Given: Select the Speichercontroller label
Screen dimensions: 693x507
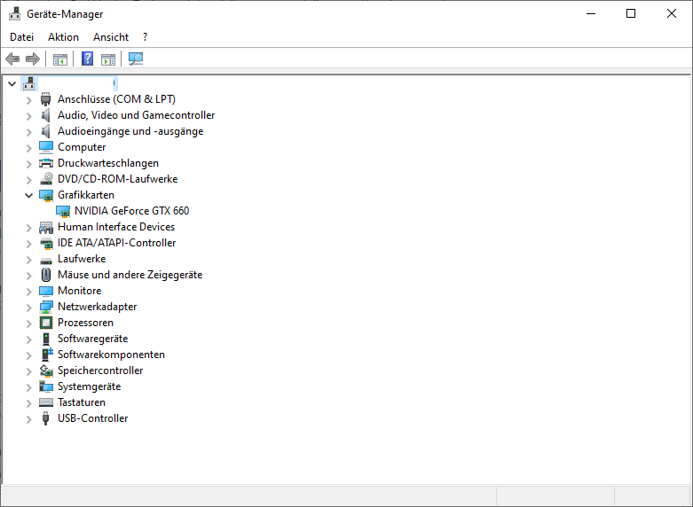Looking at the screenshot, I should (100, 370).
